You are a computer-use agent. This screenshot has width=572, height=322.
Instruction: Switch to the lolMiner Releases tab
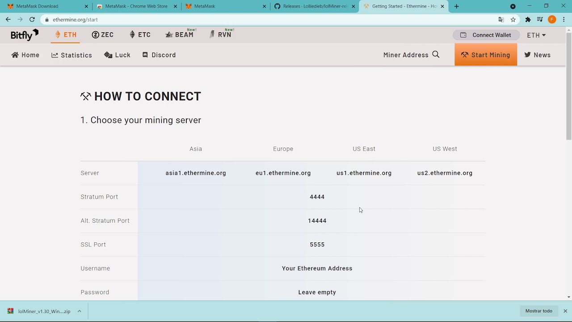point(315,6)
